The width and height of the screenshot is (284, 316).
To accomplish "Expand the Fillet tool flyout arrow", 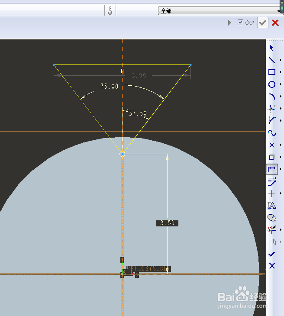I will (281, 108).
